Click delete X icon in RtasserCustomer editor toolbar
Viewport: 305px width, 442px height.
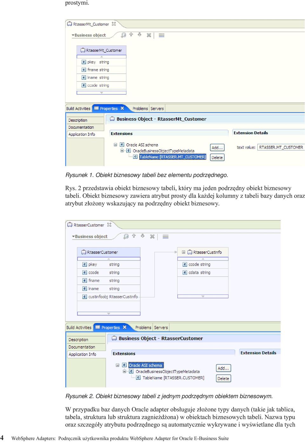click(152, 236)
